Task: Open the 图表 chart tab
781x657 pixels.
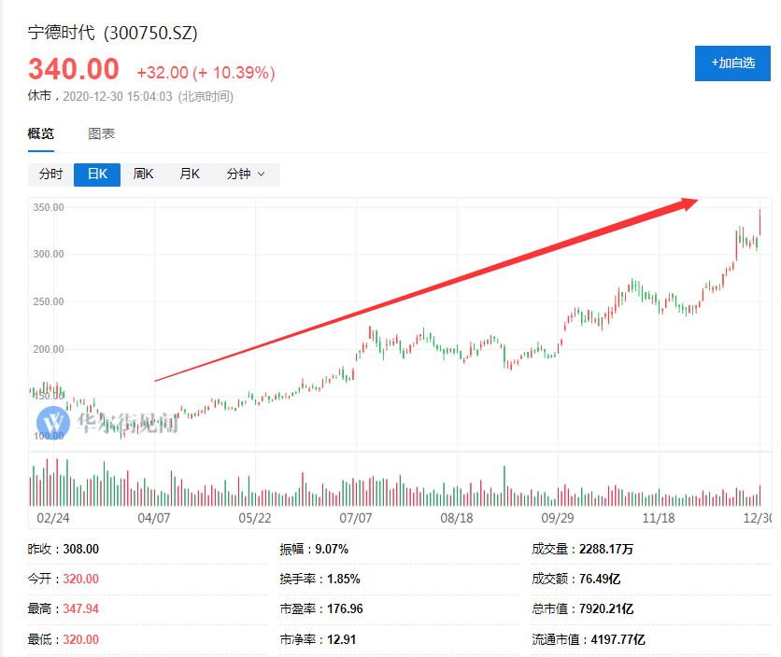Action: point(102,133)
